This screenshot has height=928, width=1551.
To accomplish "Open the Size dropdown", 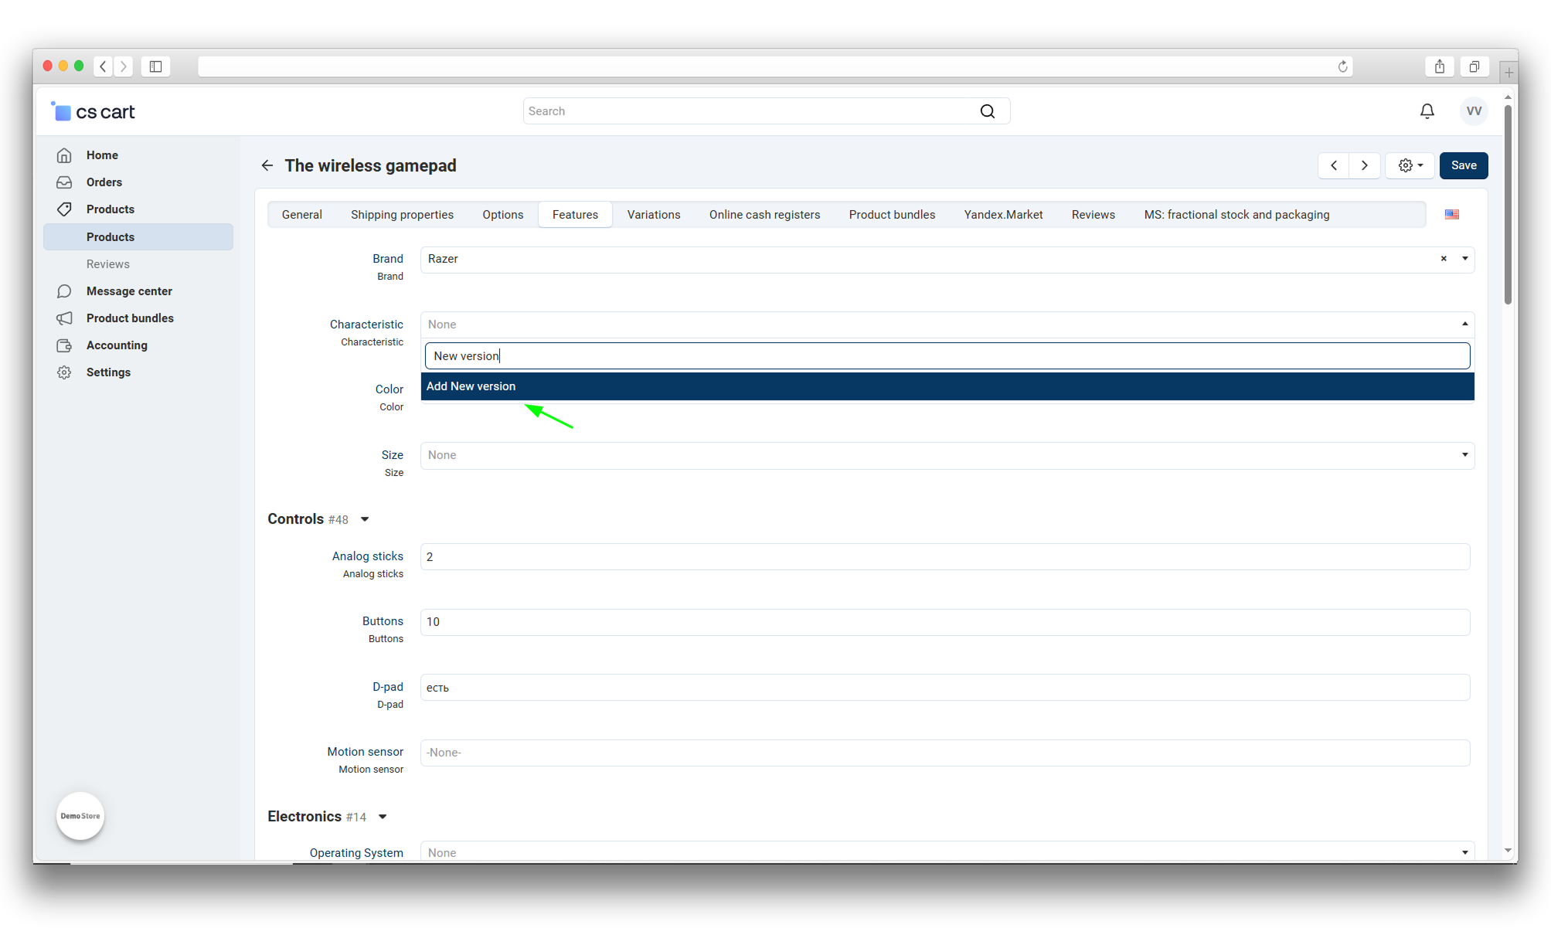I will (x=947, y=455).
